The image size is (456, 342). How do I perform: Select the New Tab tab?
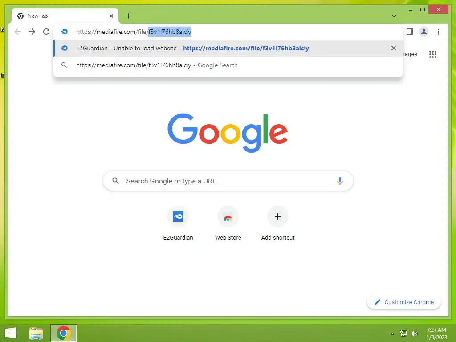[65, 16]
